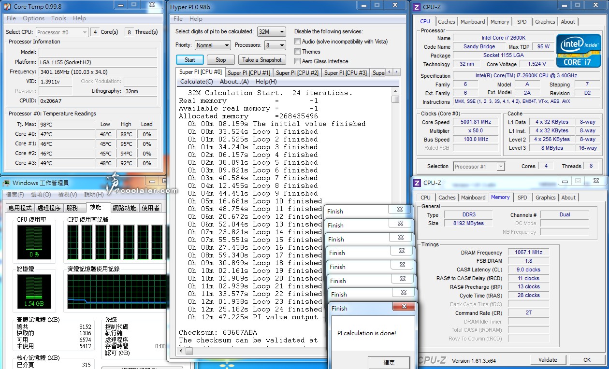
Task: Click the OK button in CPU-Z
Action: [587, 360]
